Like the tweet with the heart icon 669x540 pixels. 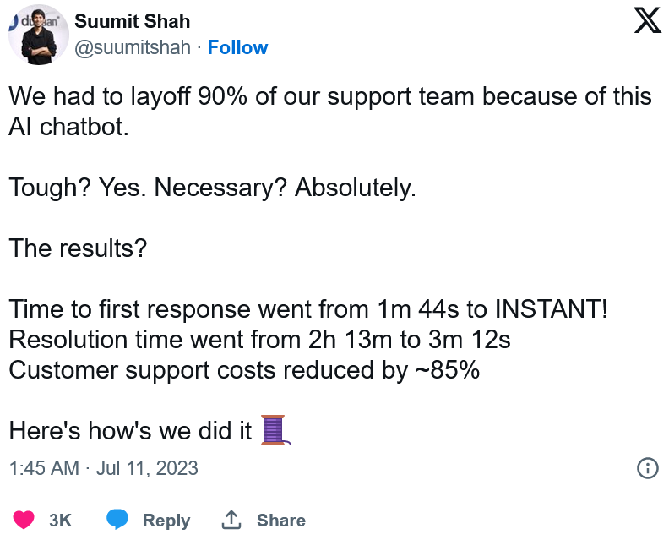(x=24, y=520)
